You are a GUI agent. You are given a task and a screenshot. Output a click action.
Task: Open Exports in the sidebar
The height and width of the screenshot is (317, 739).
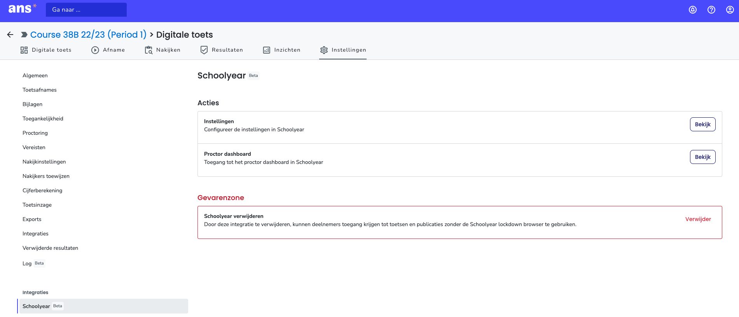pos(32,219)
